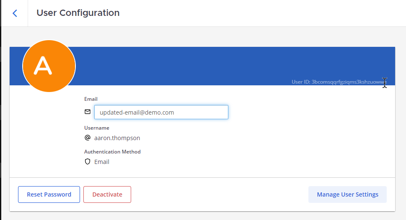Click the white letter A inside the avatar
This screenshot has height=220, width=406.
pyautogui.click(x=43, y=66)
